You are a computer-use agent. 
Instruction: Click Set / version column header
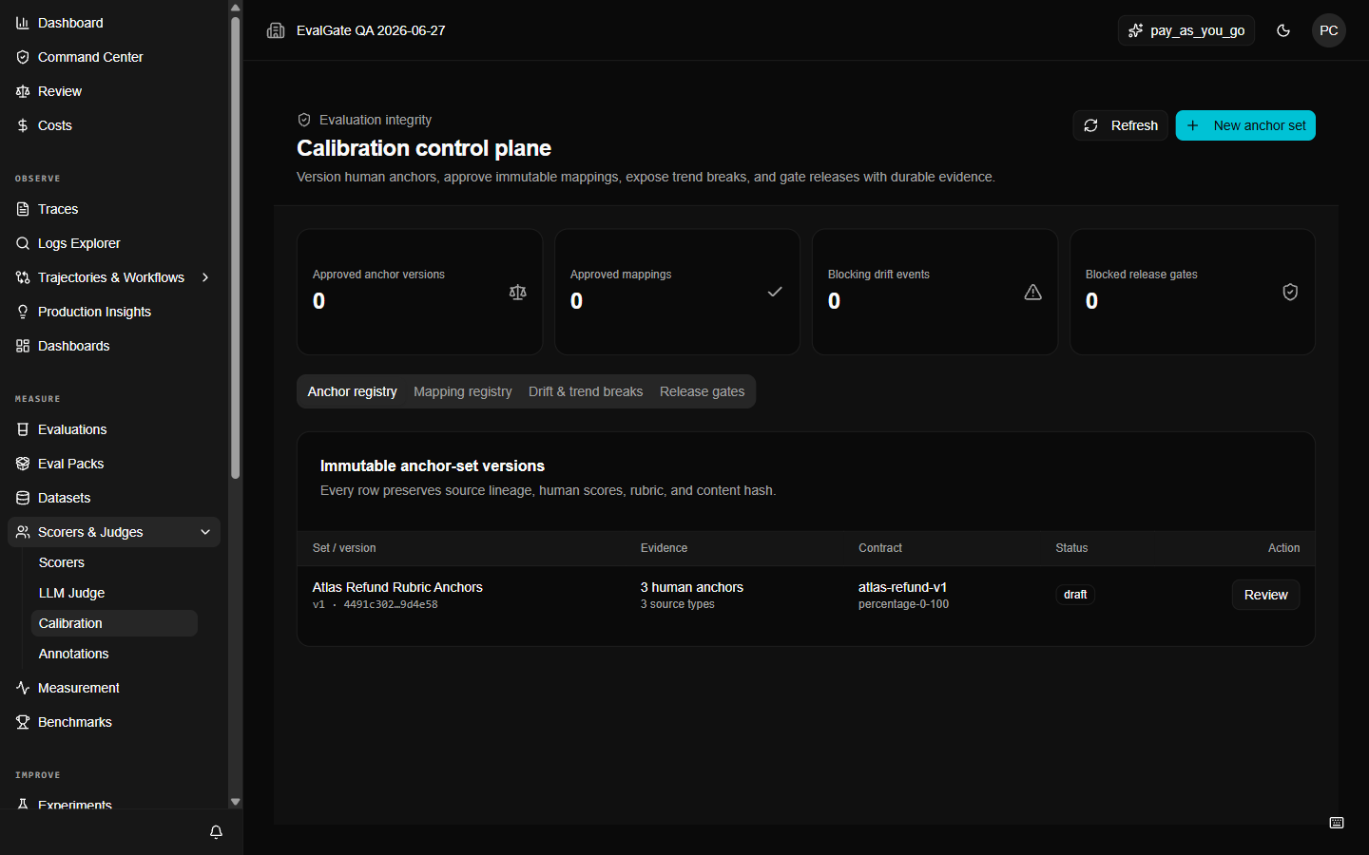(x=344, y=548)
